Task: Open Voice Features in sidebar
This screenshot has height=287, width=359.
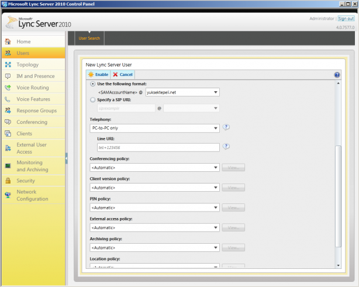Action: point(33,99)
